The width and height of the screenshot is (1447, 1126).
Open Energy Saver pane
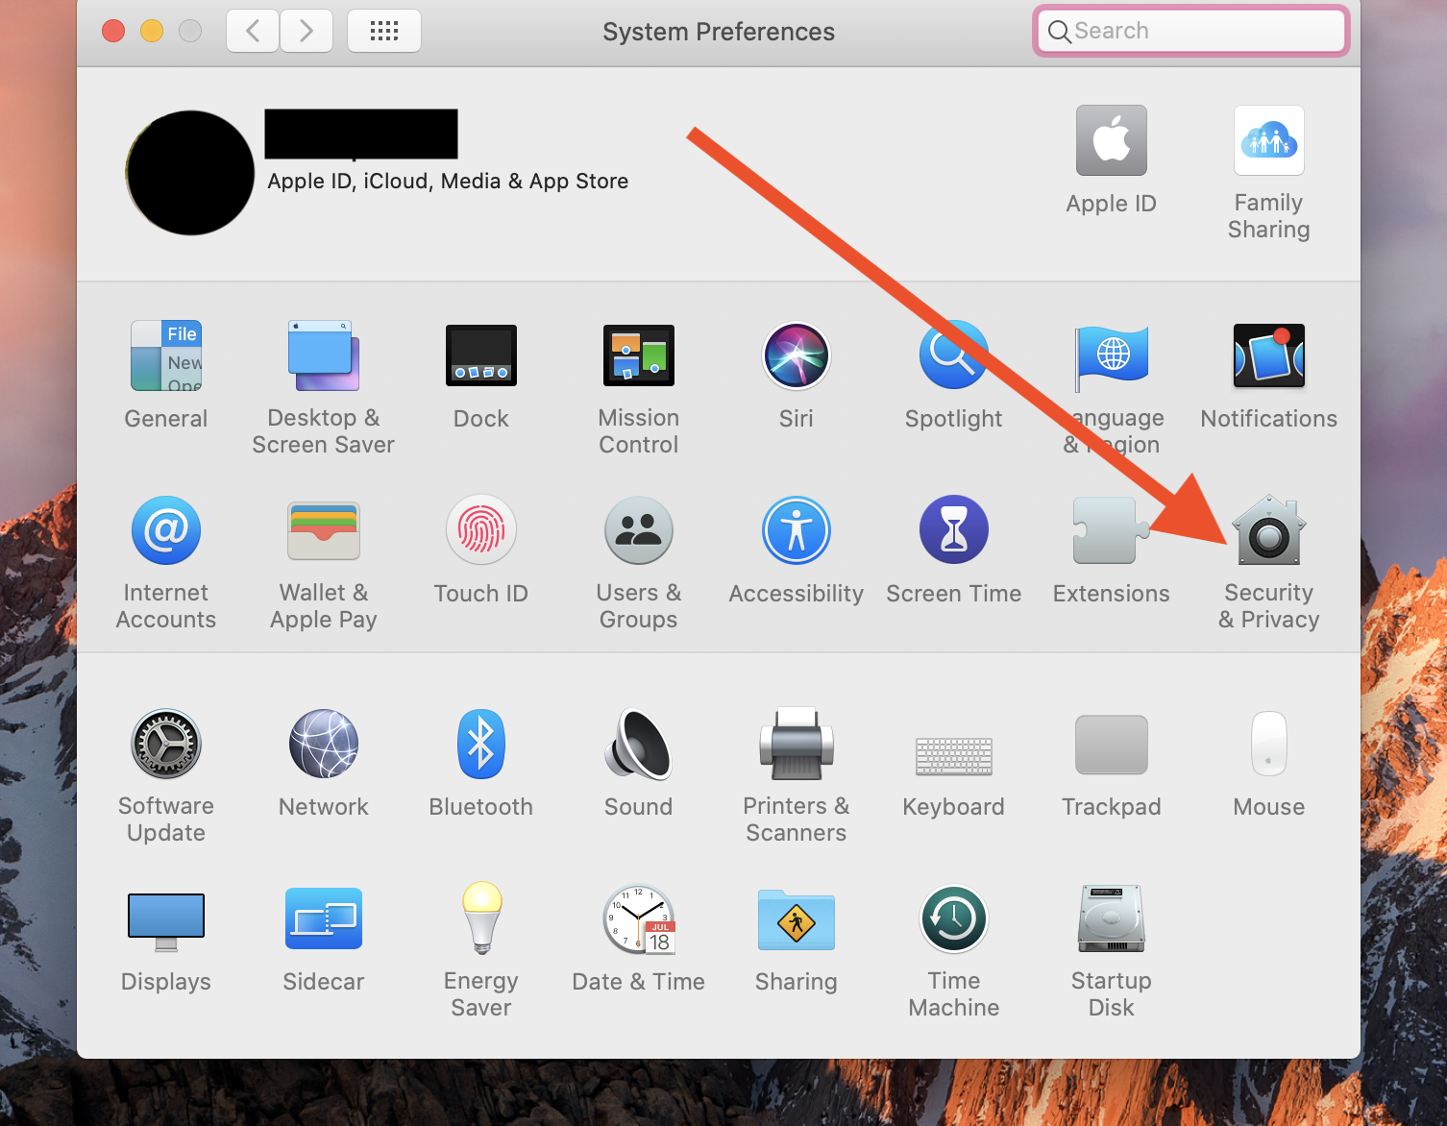point(481,918)
